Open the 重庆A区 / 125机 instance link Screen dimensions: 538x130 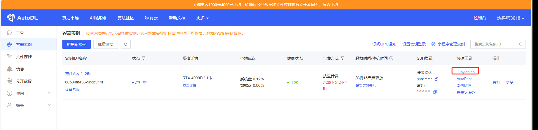coord(79,74)
